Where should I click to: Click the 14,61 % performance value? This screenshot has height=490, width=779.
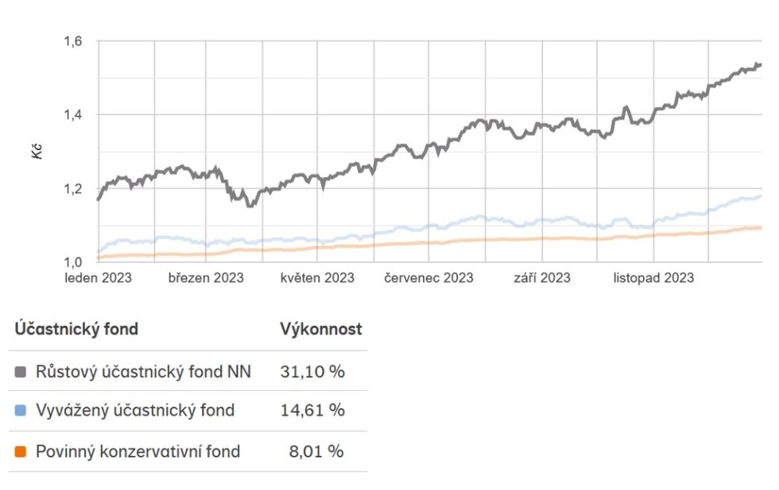312,411
